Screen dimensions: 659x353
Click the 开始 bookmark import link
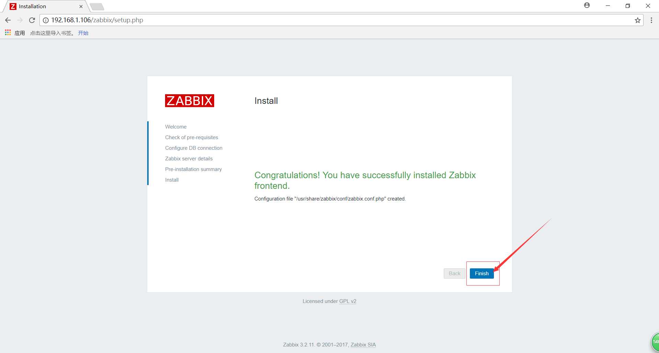tap(83, 33)
